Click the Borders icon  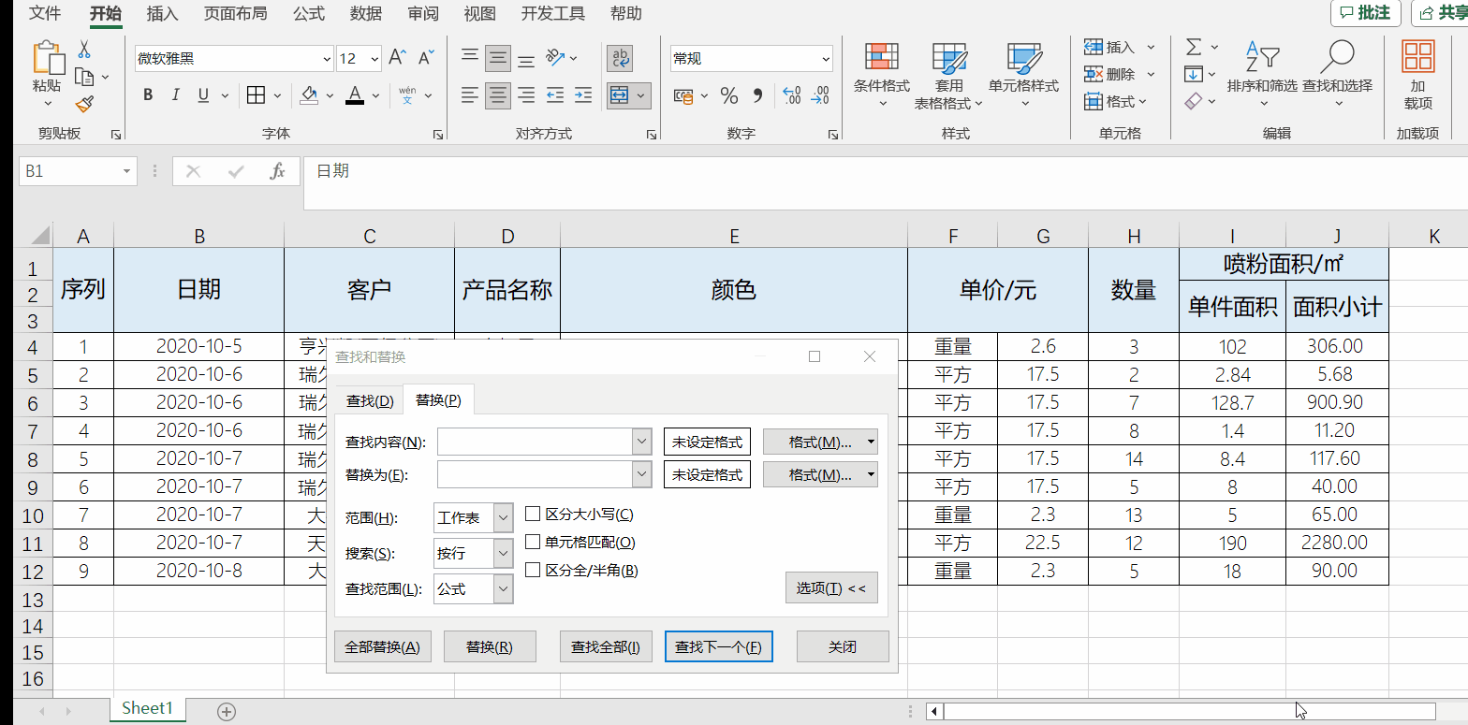(x=256, y=95)
